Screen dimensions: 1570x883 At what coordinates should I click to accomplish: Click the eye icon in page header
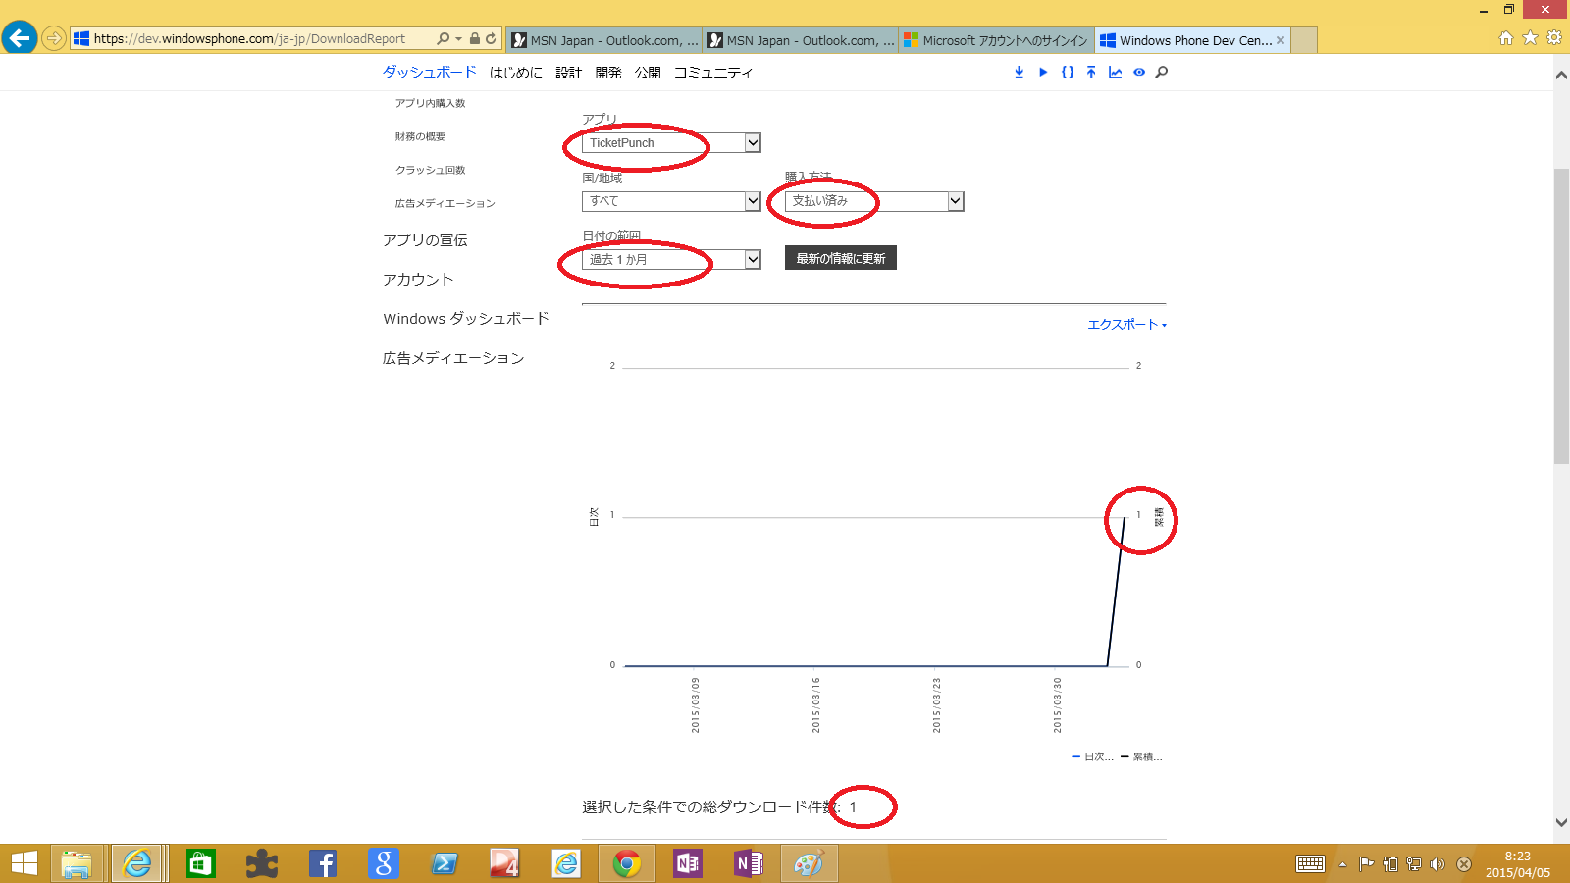point(1139,72)
